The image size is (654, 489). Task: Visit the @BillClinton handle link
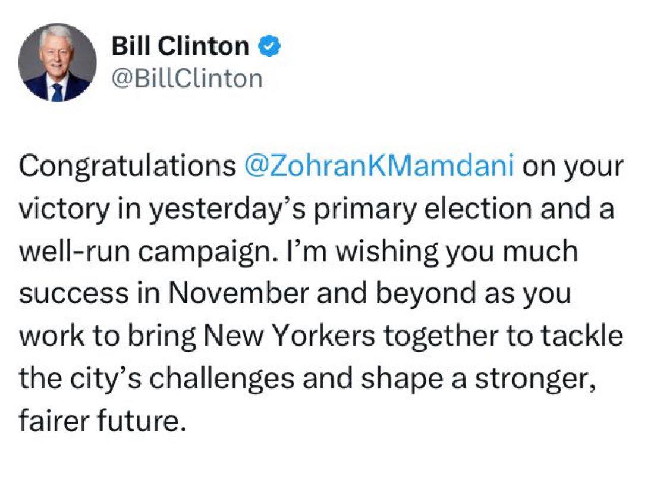pos(187,79)
